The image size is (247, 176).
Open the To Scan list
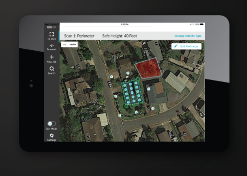(51, 36)
